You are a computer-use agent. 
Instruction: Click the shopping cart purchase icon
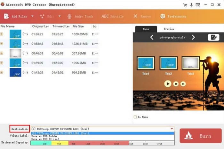(x=185, y=5)
